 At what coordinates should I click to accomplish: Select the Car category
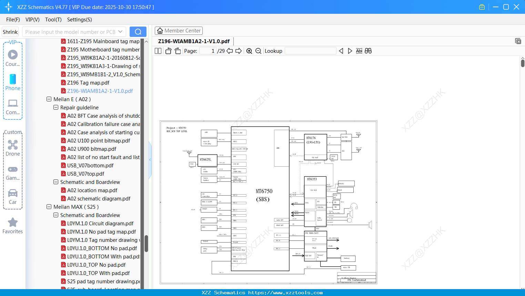coord(12,196)
